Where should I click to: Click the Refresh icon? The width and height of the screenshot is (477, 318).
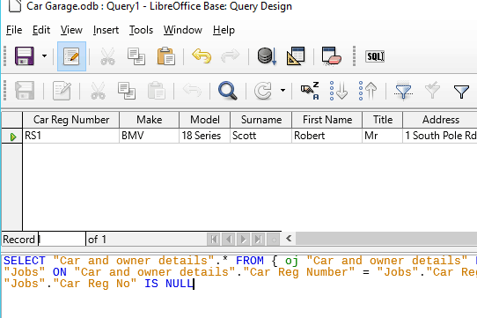click(x=263, y=91)
